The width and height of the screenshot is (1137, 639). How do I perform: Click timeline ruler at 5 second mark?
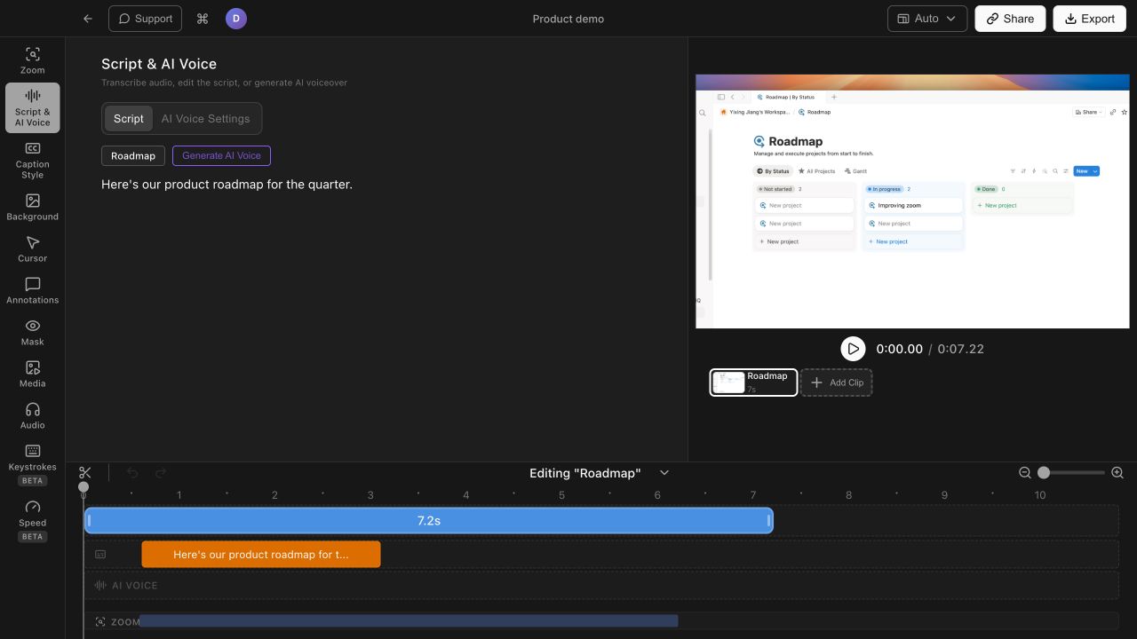click(561, 495)
